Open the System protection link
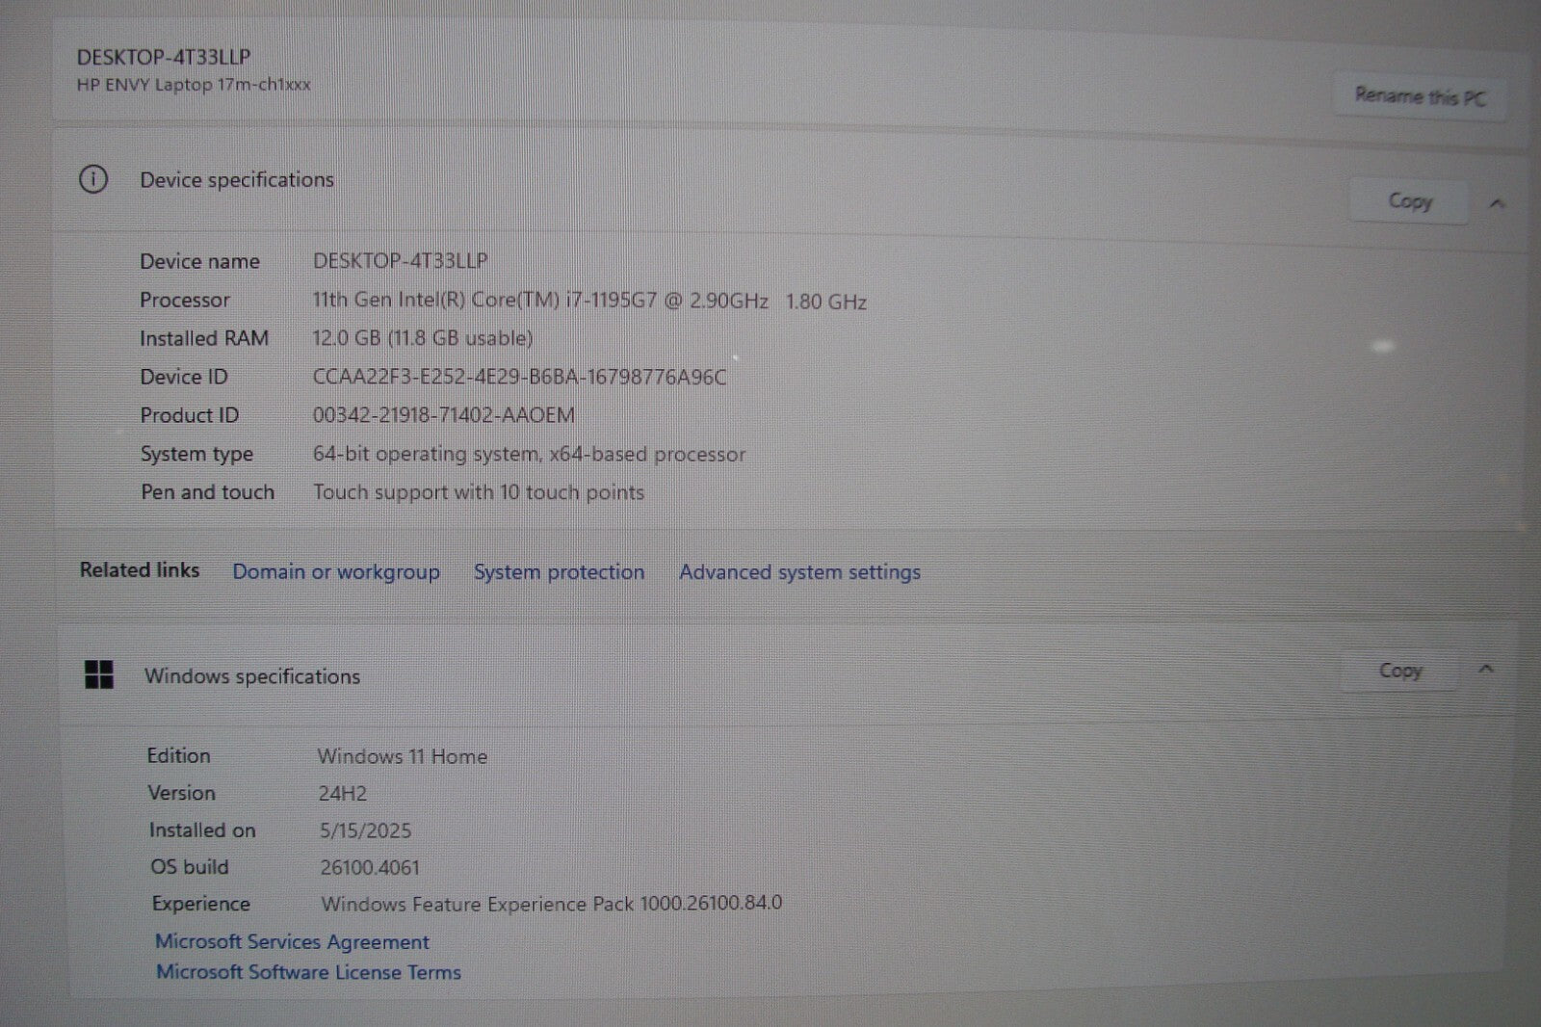 coord(559,572)
